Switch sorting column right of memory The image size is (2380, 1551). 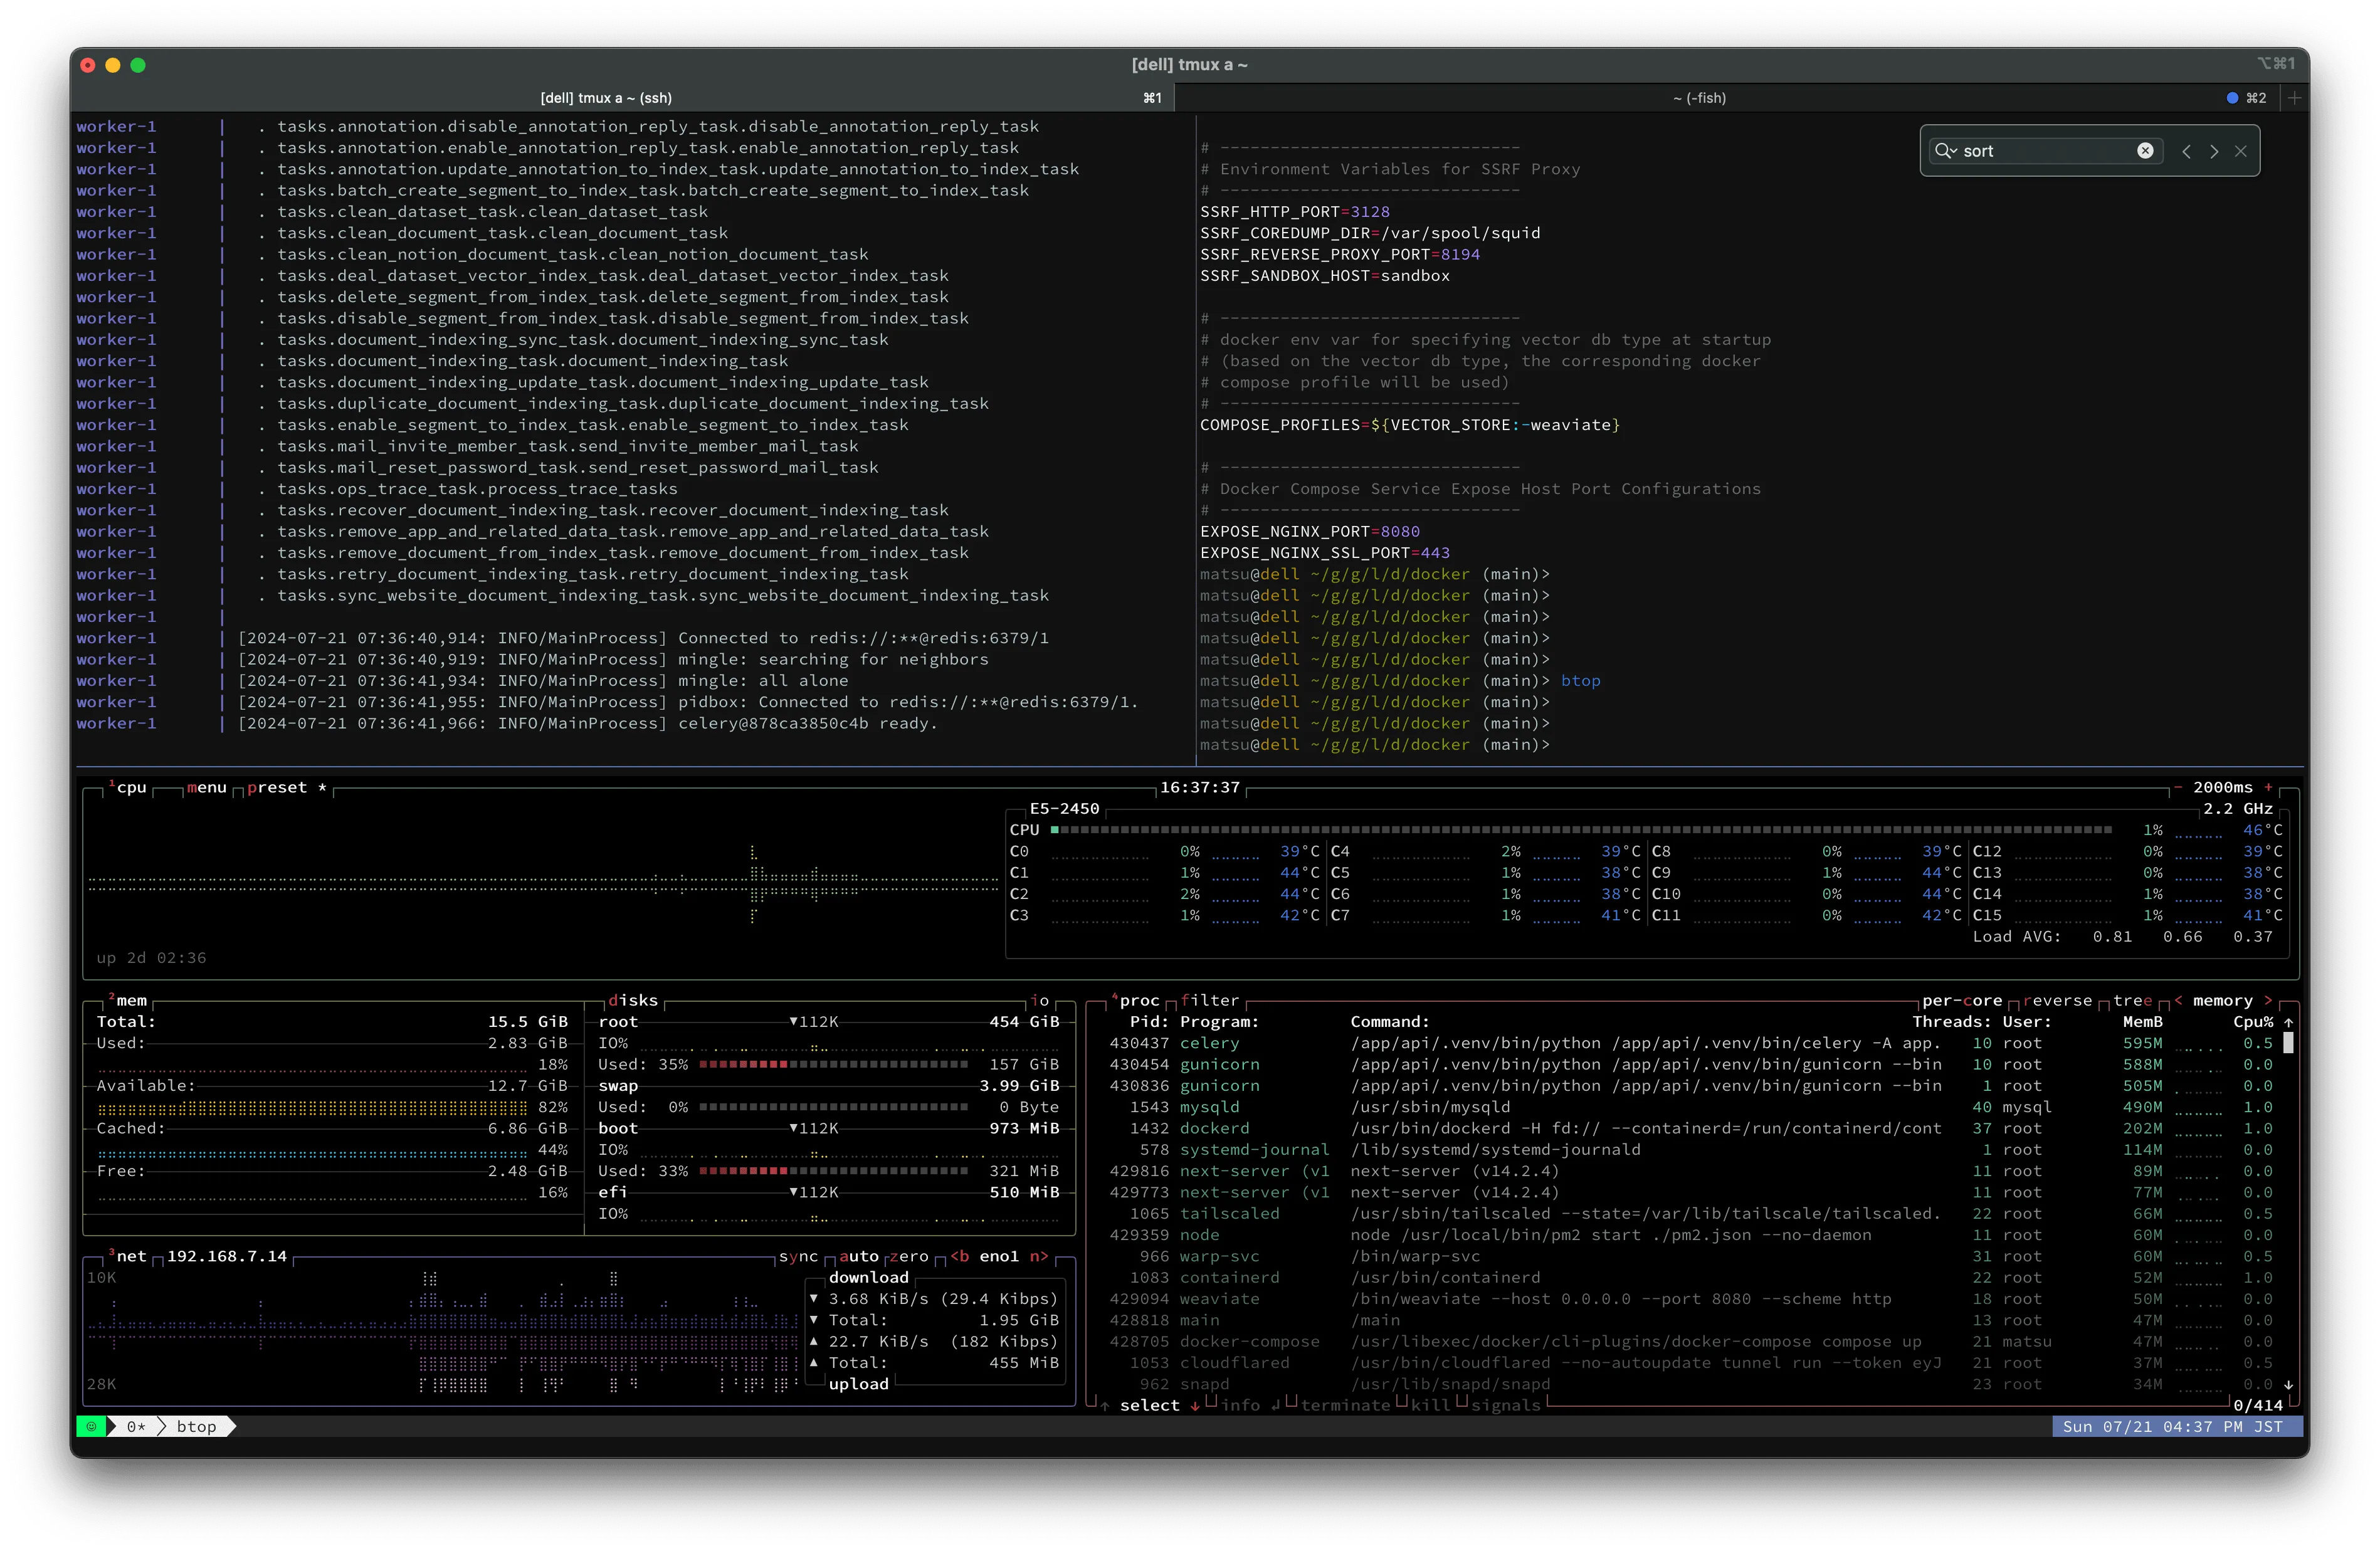2268,1001
